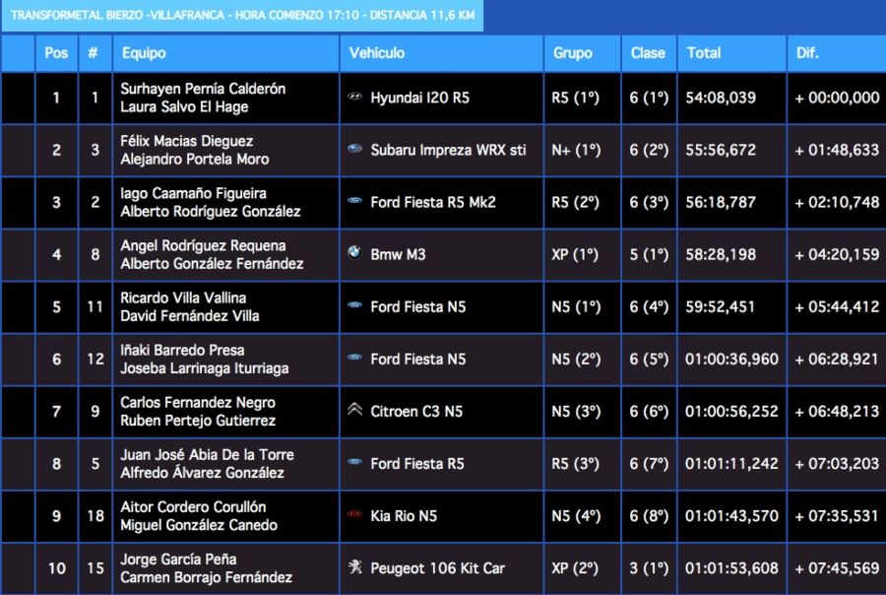886x595 pixels.
Task: Sort by the Vehículo column header
Action: (x=378, y=53)
